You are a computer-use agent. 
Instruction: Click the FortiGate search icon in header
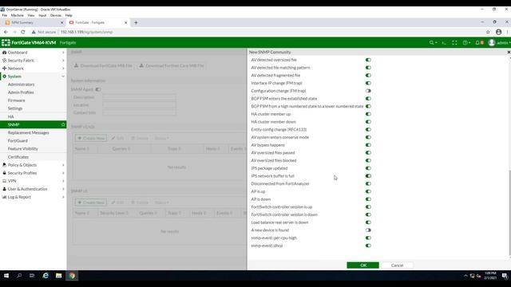(x=432, y=42)
